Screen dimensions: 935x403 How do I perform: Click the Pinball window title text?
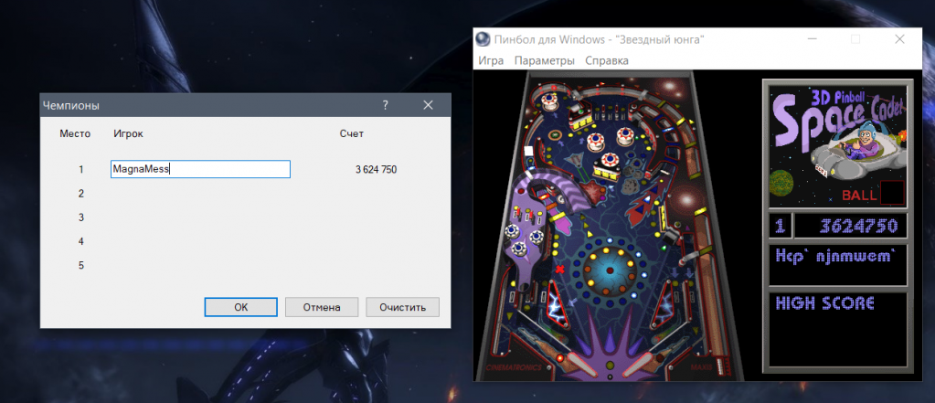(x=600, y=40)
